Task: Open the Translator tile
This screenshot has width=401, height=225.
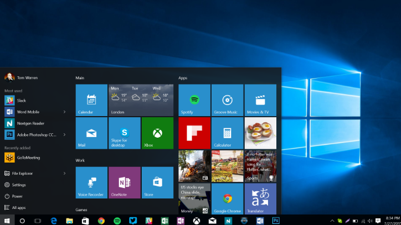Action: pos(260,198)
